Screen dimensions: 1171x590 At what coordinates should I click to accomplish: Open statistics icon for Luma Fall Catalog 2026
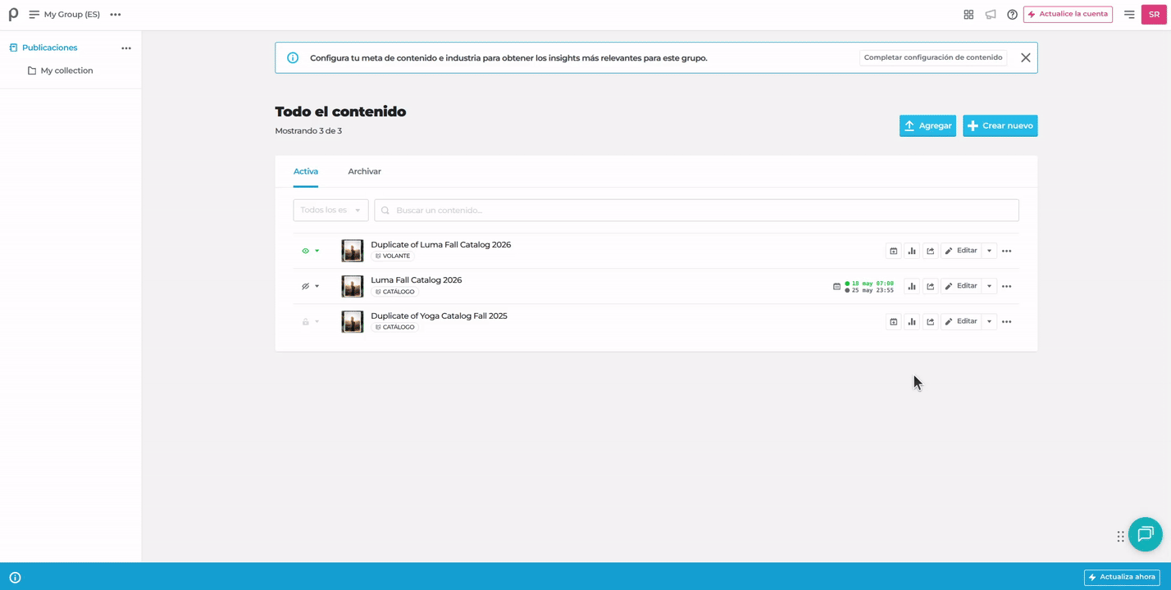click(x=912, y=286)
